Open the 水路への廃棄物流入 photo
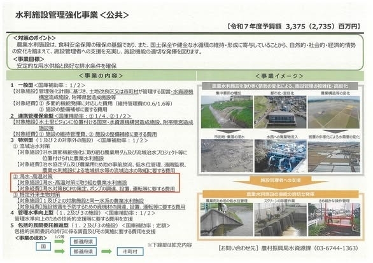The width and height of the screenshot is (373, 263). pyautogui.click(x=281, y=156)
